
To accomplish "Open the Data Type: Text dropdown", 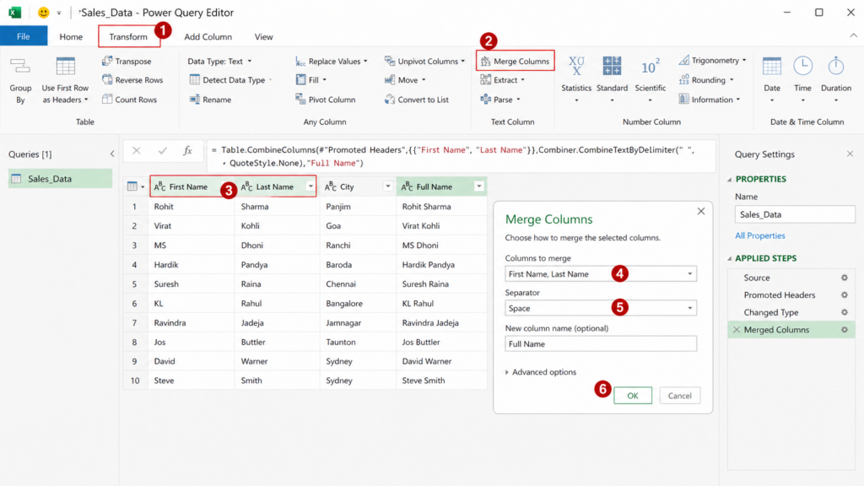I will (x=219, y=61).
